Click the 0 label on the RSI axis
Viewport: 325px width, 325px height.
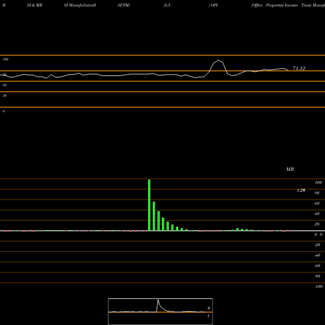pyautogui.click(x=3, y=111)
